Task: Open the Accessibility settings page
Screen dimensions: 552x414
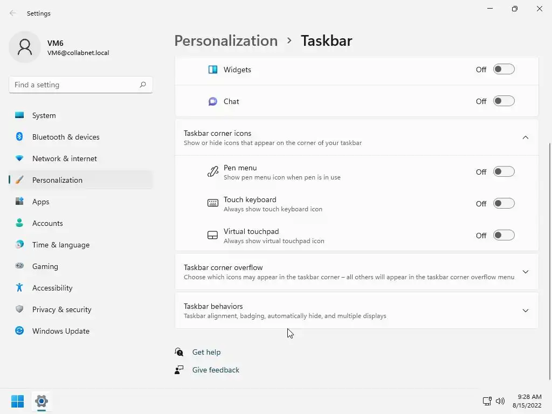Action: coord(52,288)
